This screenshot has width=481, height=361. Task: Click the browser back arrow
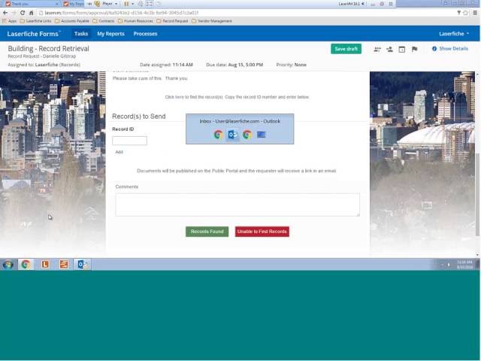(5, 13)
